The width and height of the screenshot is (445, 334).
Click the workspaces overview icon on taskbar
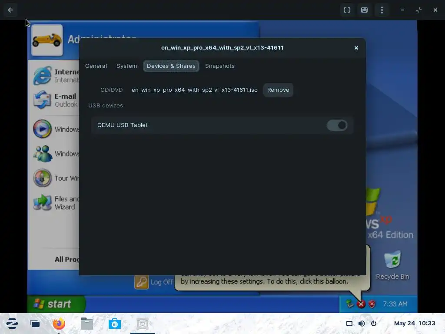pyautogui.click(x=35, y=324)
